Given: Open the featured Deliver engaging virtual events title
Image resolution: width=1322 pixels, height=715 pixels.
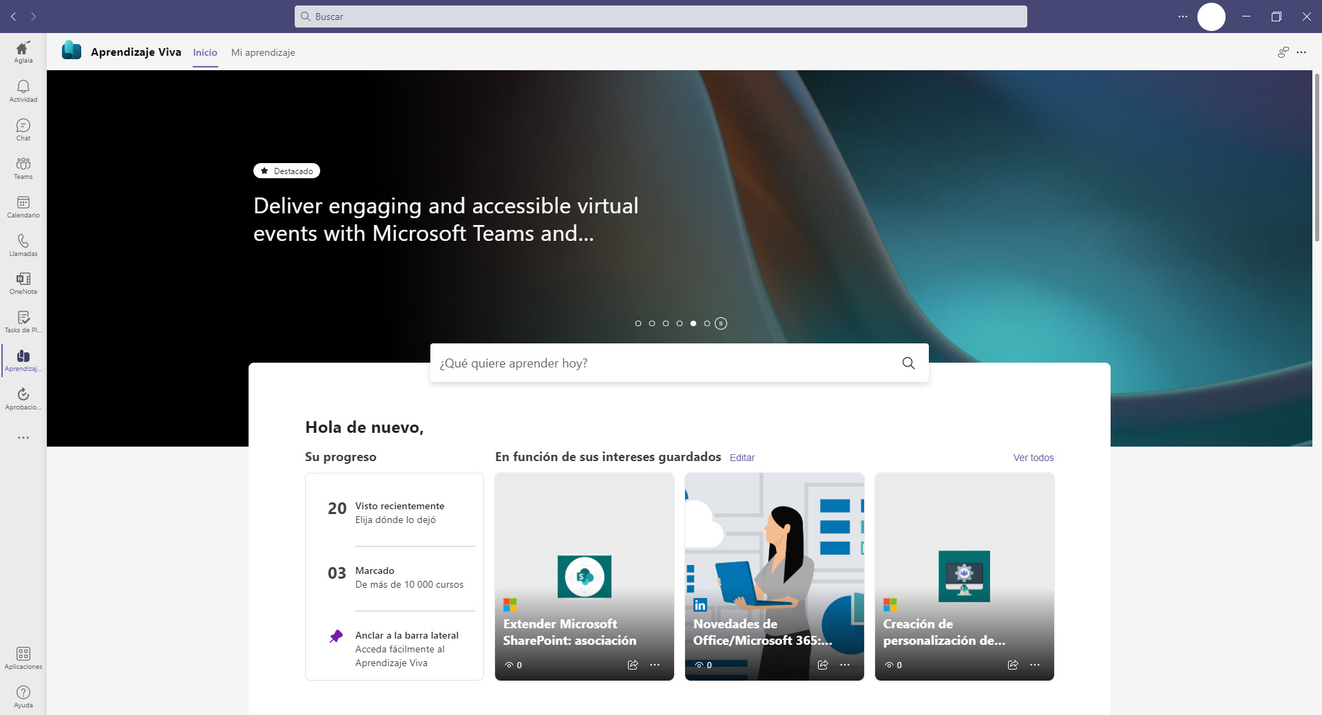Looking at the screenshot, I should [x=446, y=220].
